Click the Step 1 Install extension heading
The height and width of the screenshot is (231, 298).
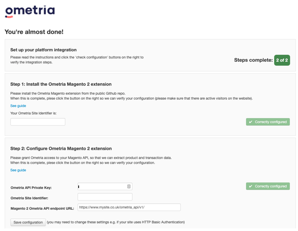(61, 84)
